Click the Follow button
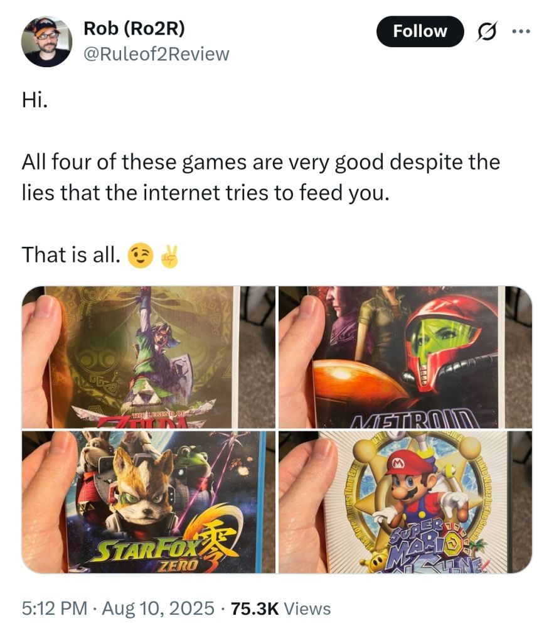Viewport: 554px width, 643px height. tap(420, 31)
